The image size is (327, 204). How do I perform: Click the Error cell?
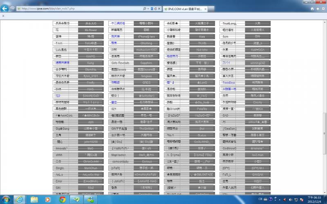65,181
